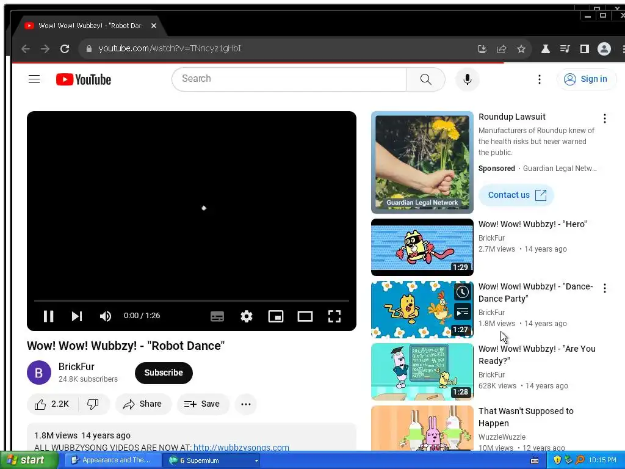Open on-screen keyboard tray icon
The width and height of the screenshot is (625, 469).
[x=535, y=460]
